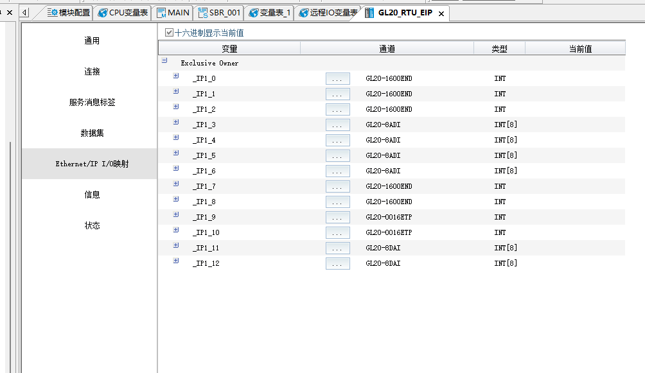This screenshot has width=645, height=373.
Task: Select 通用 in the left sidebar
Action: coord(92,40)
